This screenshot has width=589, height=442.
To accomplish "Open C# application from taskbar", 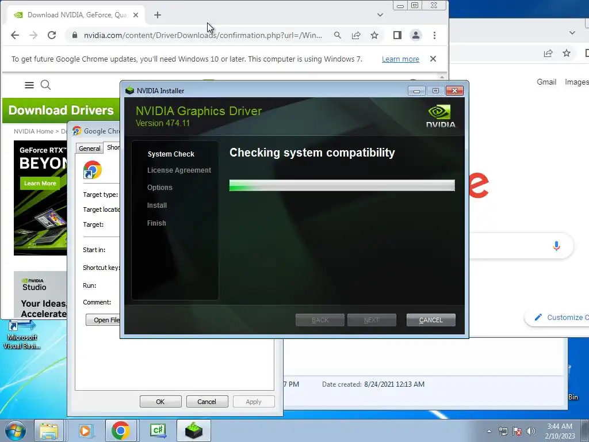I will pyautogui.click(x=158, y=430).
